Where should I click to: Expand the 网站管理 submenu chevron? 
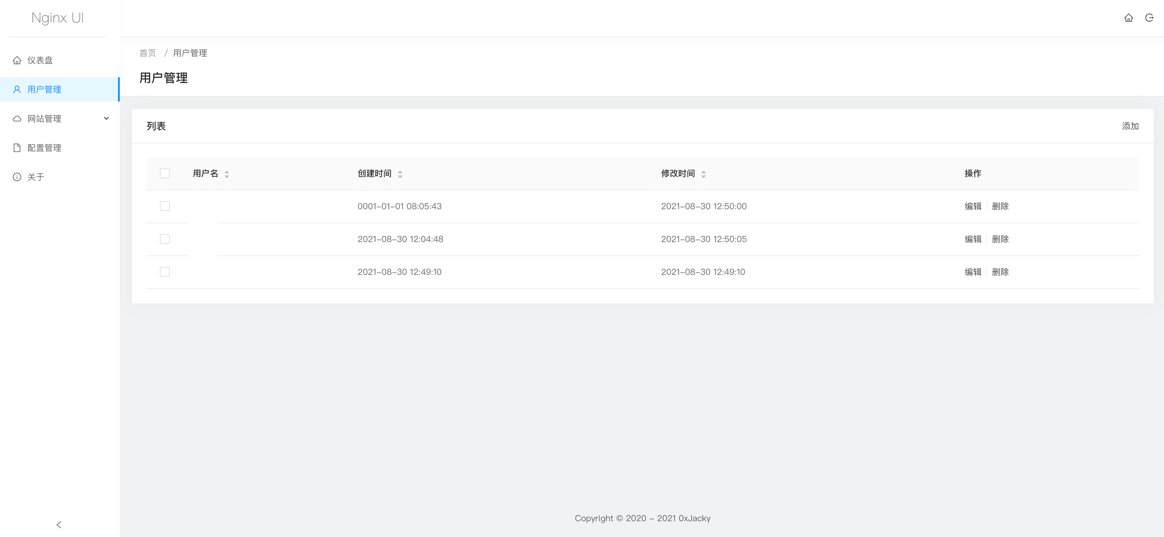tap(107, 118)
